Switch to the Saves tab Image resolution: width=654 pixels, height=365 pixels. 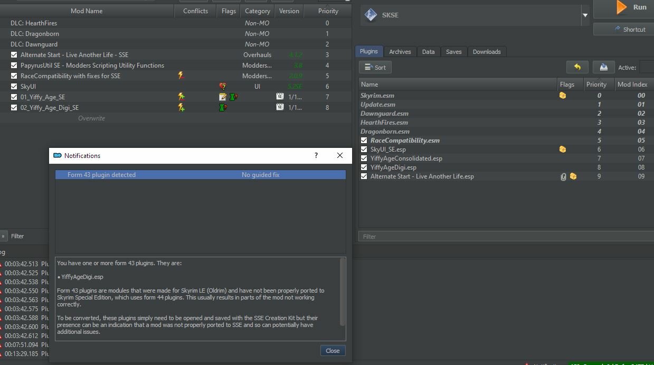pos(453,52)
